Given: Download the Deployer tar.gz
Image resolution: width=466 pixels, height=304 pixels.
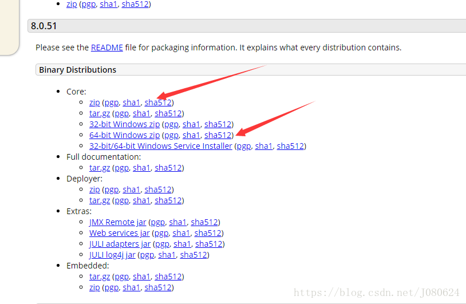Looking at the screenshot, I should [100, 200].
